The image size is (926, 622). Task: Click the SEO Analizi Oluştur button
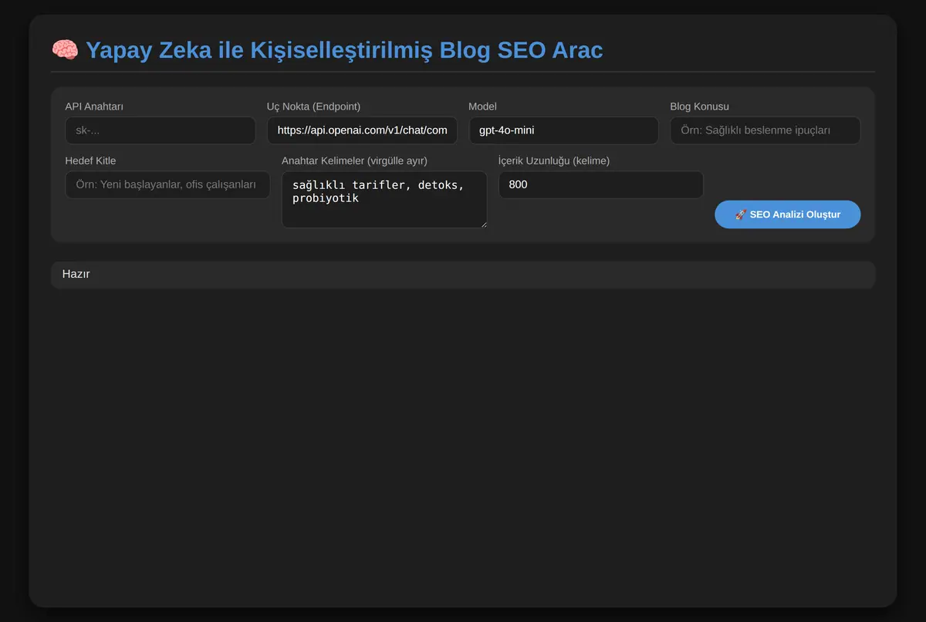click(x=788, y=214)
